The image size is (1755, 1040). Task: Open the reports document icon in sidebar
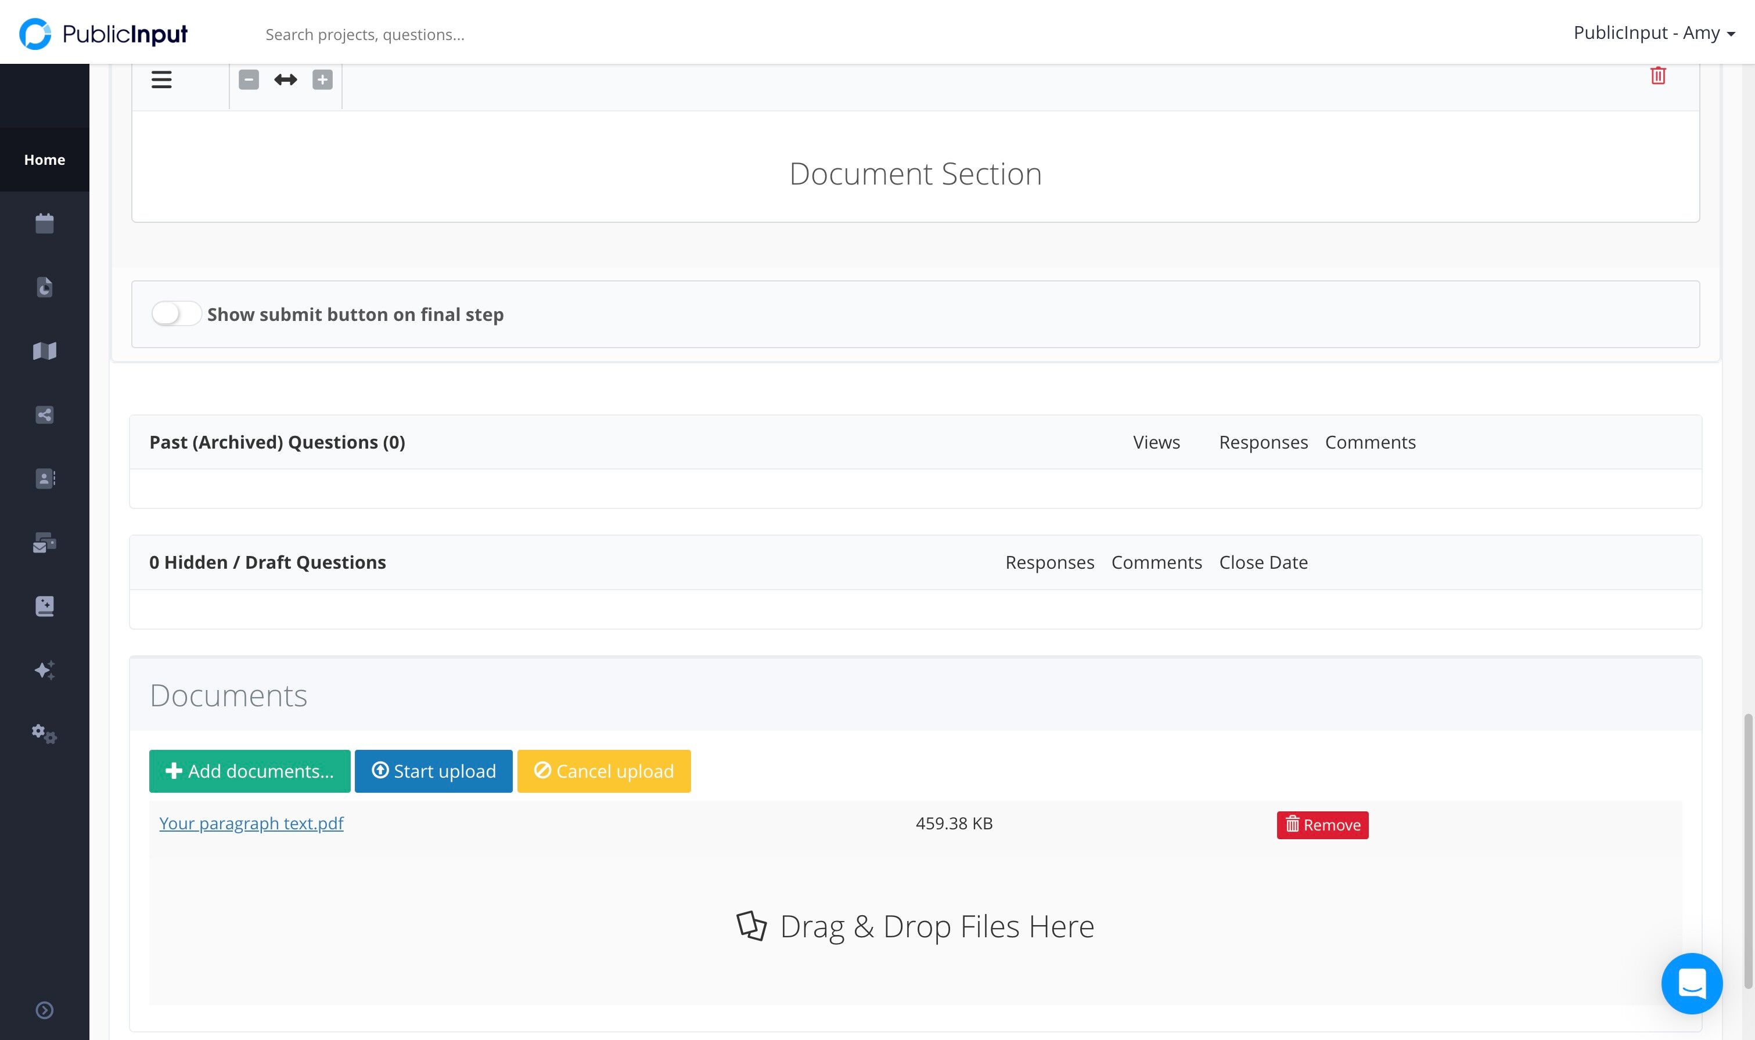[44, 287]
